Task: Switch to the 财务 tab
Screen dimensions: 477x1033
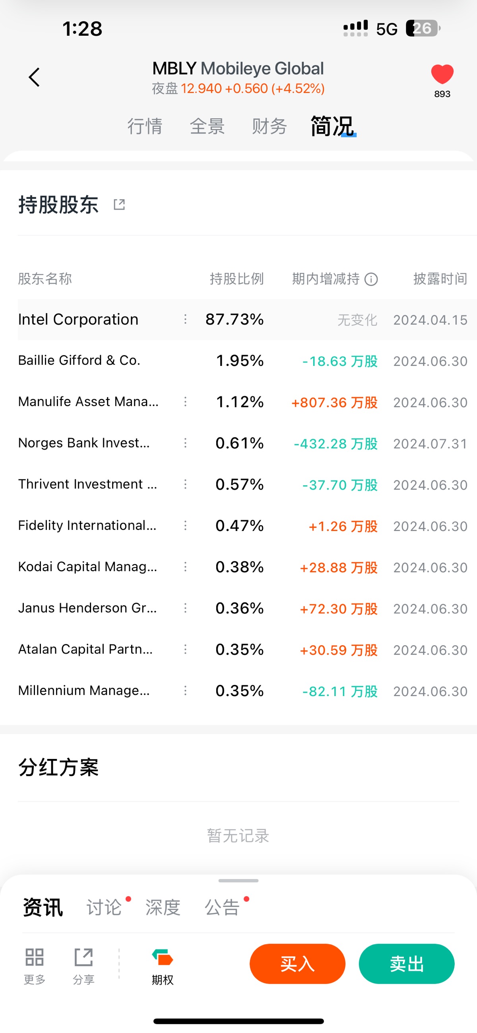Action: click(x=270, y=126)
